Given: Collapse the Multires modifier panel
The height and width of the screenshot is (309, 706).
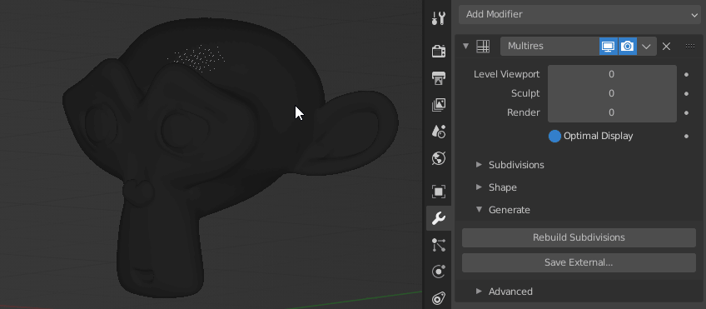Looking at the screenshot, I should pyautogui.click(x=466, y=46).
